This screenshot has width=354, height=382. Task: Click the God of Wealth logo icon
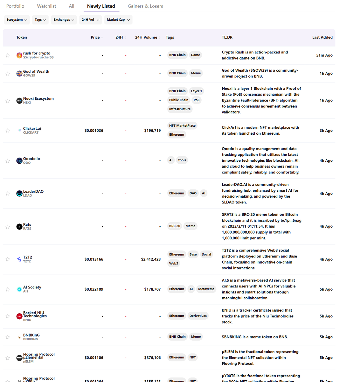19,74
